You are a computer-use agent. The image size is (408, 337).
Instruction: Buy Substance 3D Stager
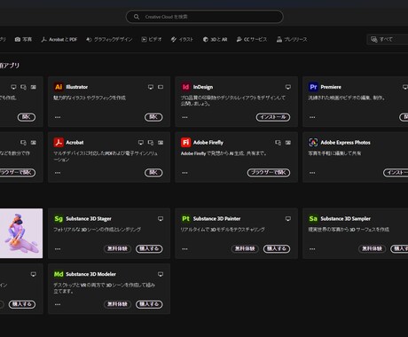pos(149,249)
